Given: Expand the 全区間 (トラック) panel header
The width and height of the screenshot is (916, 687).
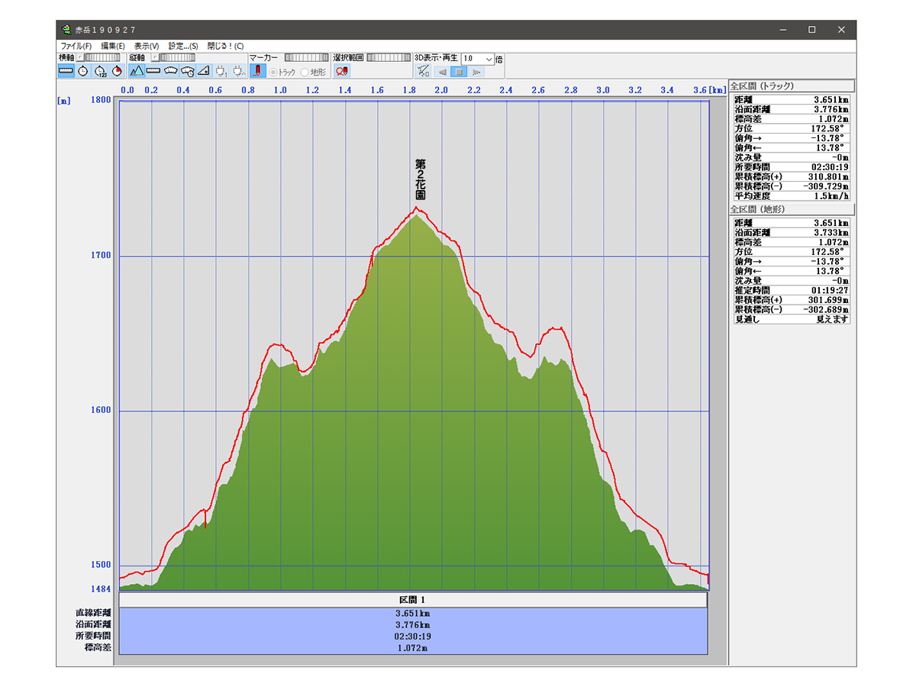Looking at the screenshot, I should coord(791,86).
